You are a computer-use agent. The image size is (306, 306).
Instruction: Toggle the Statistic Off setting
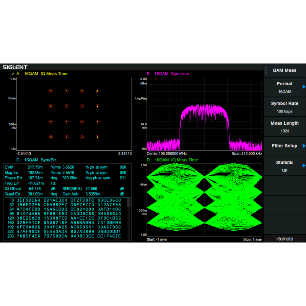[x=284, y=166]
